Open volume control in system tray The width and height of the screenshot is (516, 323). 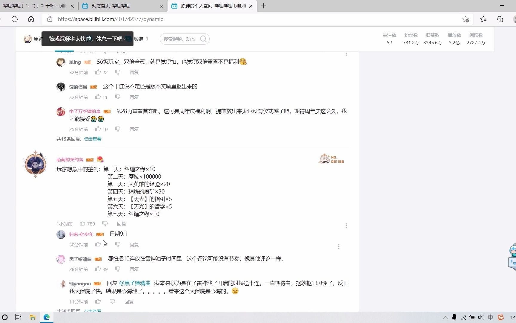tap(480, 317)
